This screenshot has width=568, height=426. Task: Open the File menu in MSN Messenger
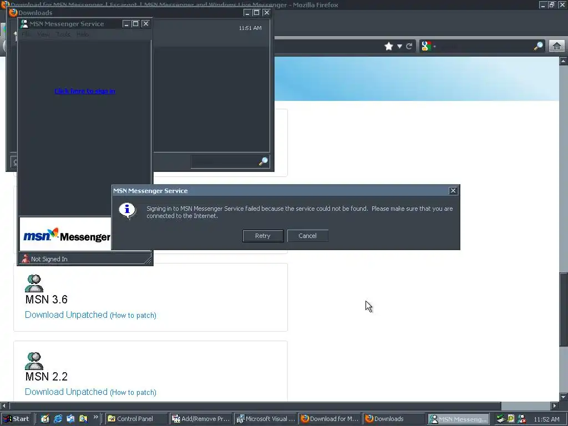[26, 34]
